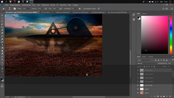Select the Brush tool
The image size is (174, 98).
click(2, 36)
